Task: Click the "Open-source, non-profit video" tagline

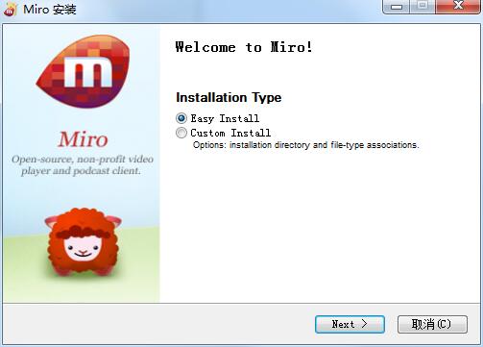Action: click(x=83, y=165)
